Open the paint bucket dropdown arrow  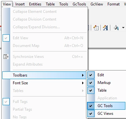tap(123, 28)
